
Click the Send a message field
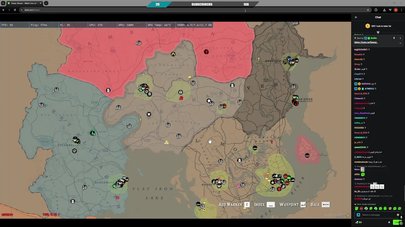(379, 215)
